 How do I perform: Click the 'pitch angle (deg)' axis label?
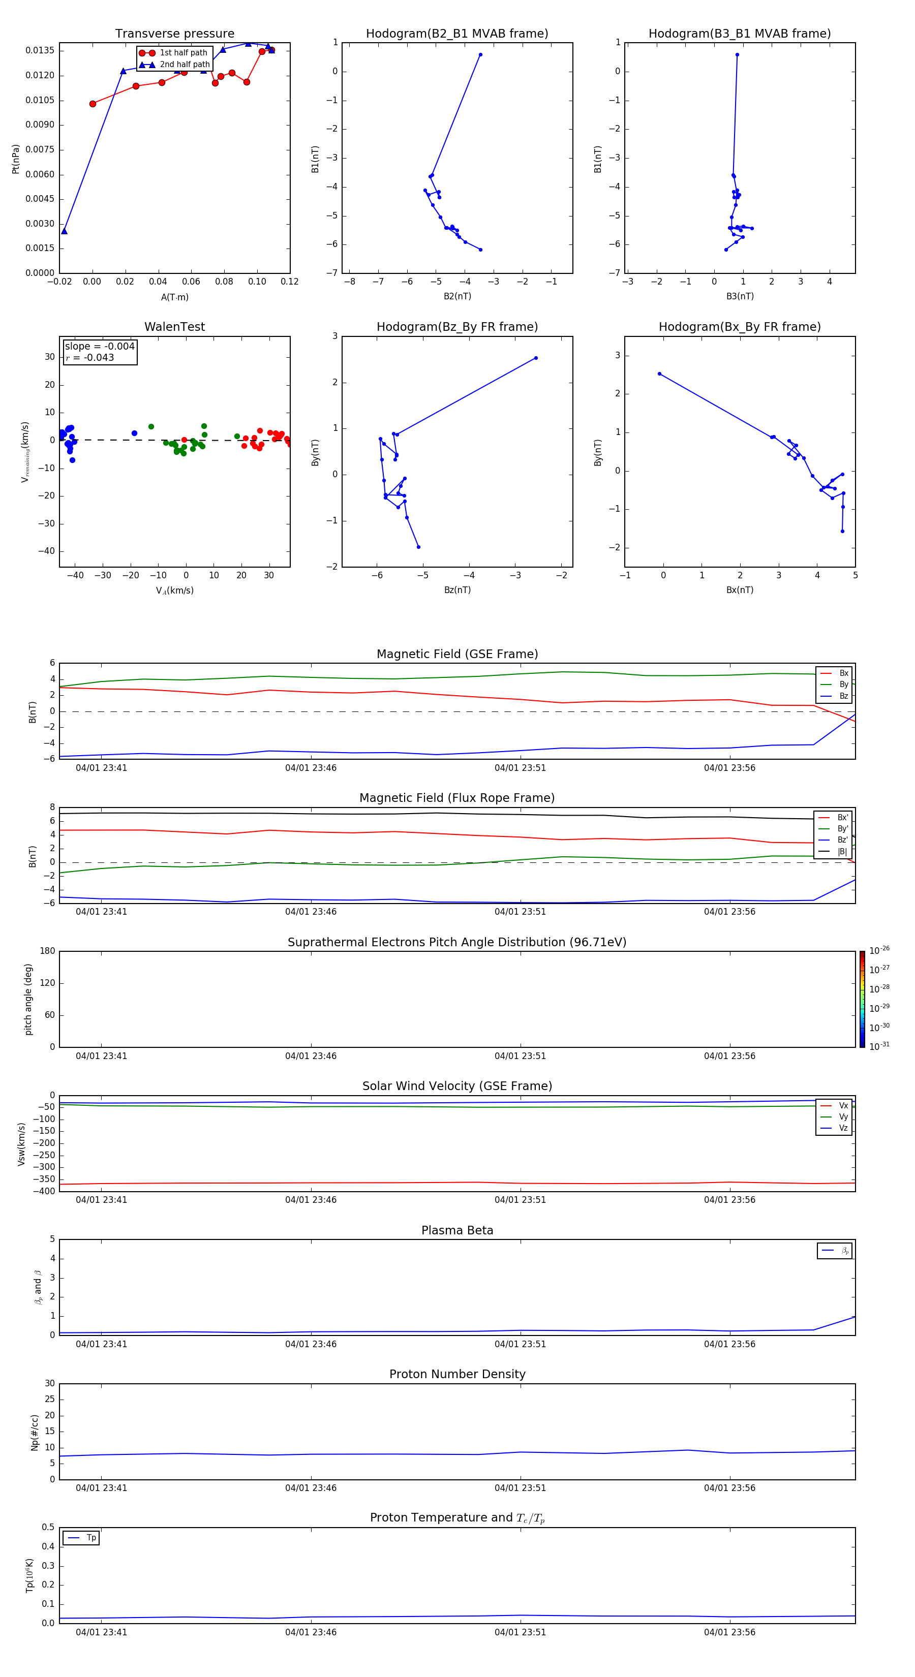point(28,999)
